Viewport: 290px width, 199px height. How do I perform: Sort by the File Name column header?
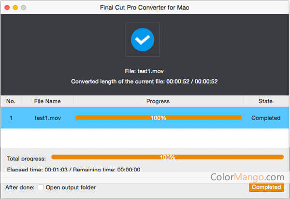coord(47,101)
